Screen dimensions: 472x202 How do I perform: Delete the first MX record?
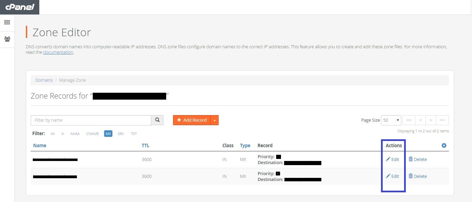click(x=418, y=159)
